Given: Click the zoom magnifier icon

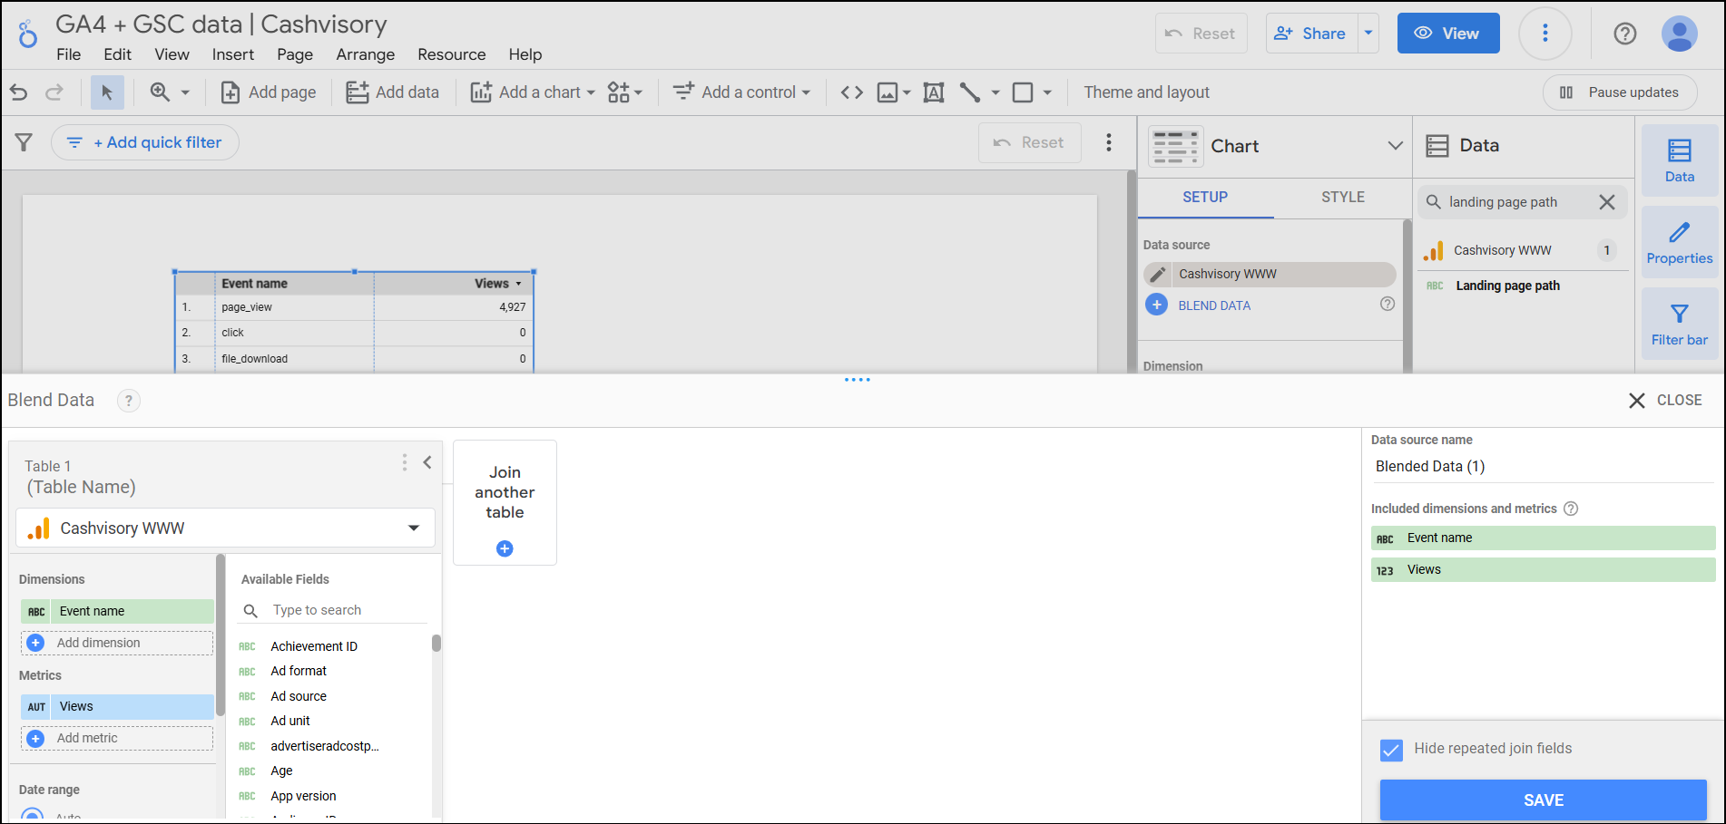Looking at the screenshot, I should pyautogui.click(x=160, y=92).
